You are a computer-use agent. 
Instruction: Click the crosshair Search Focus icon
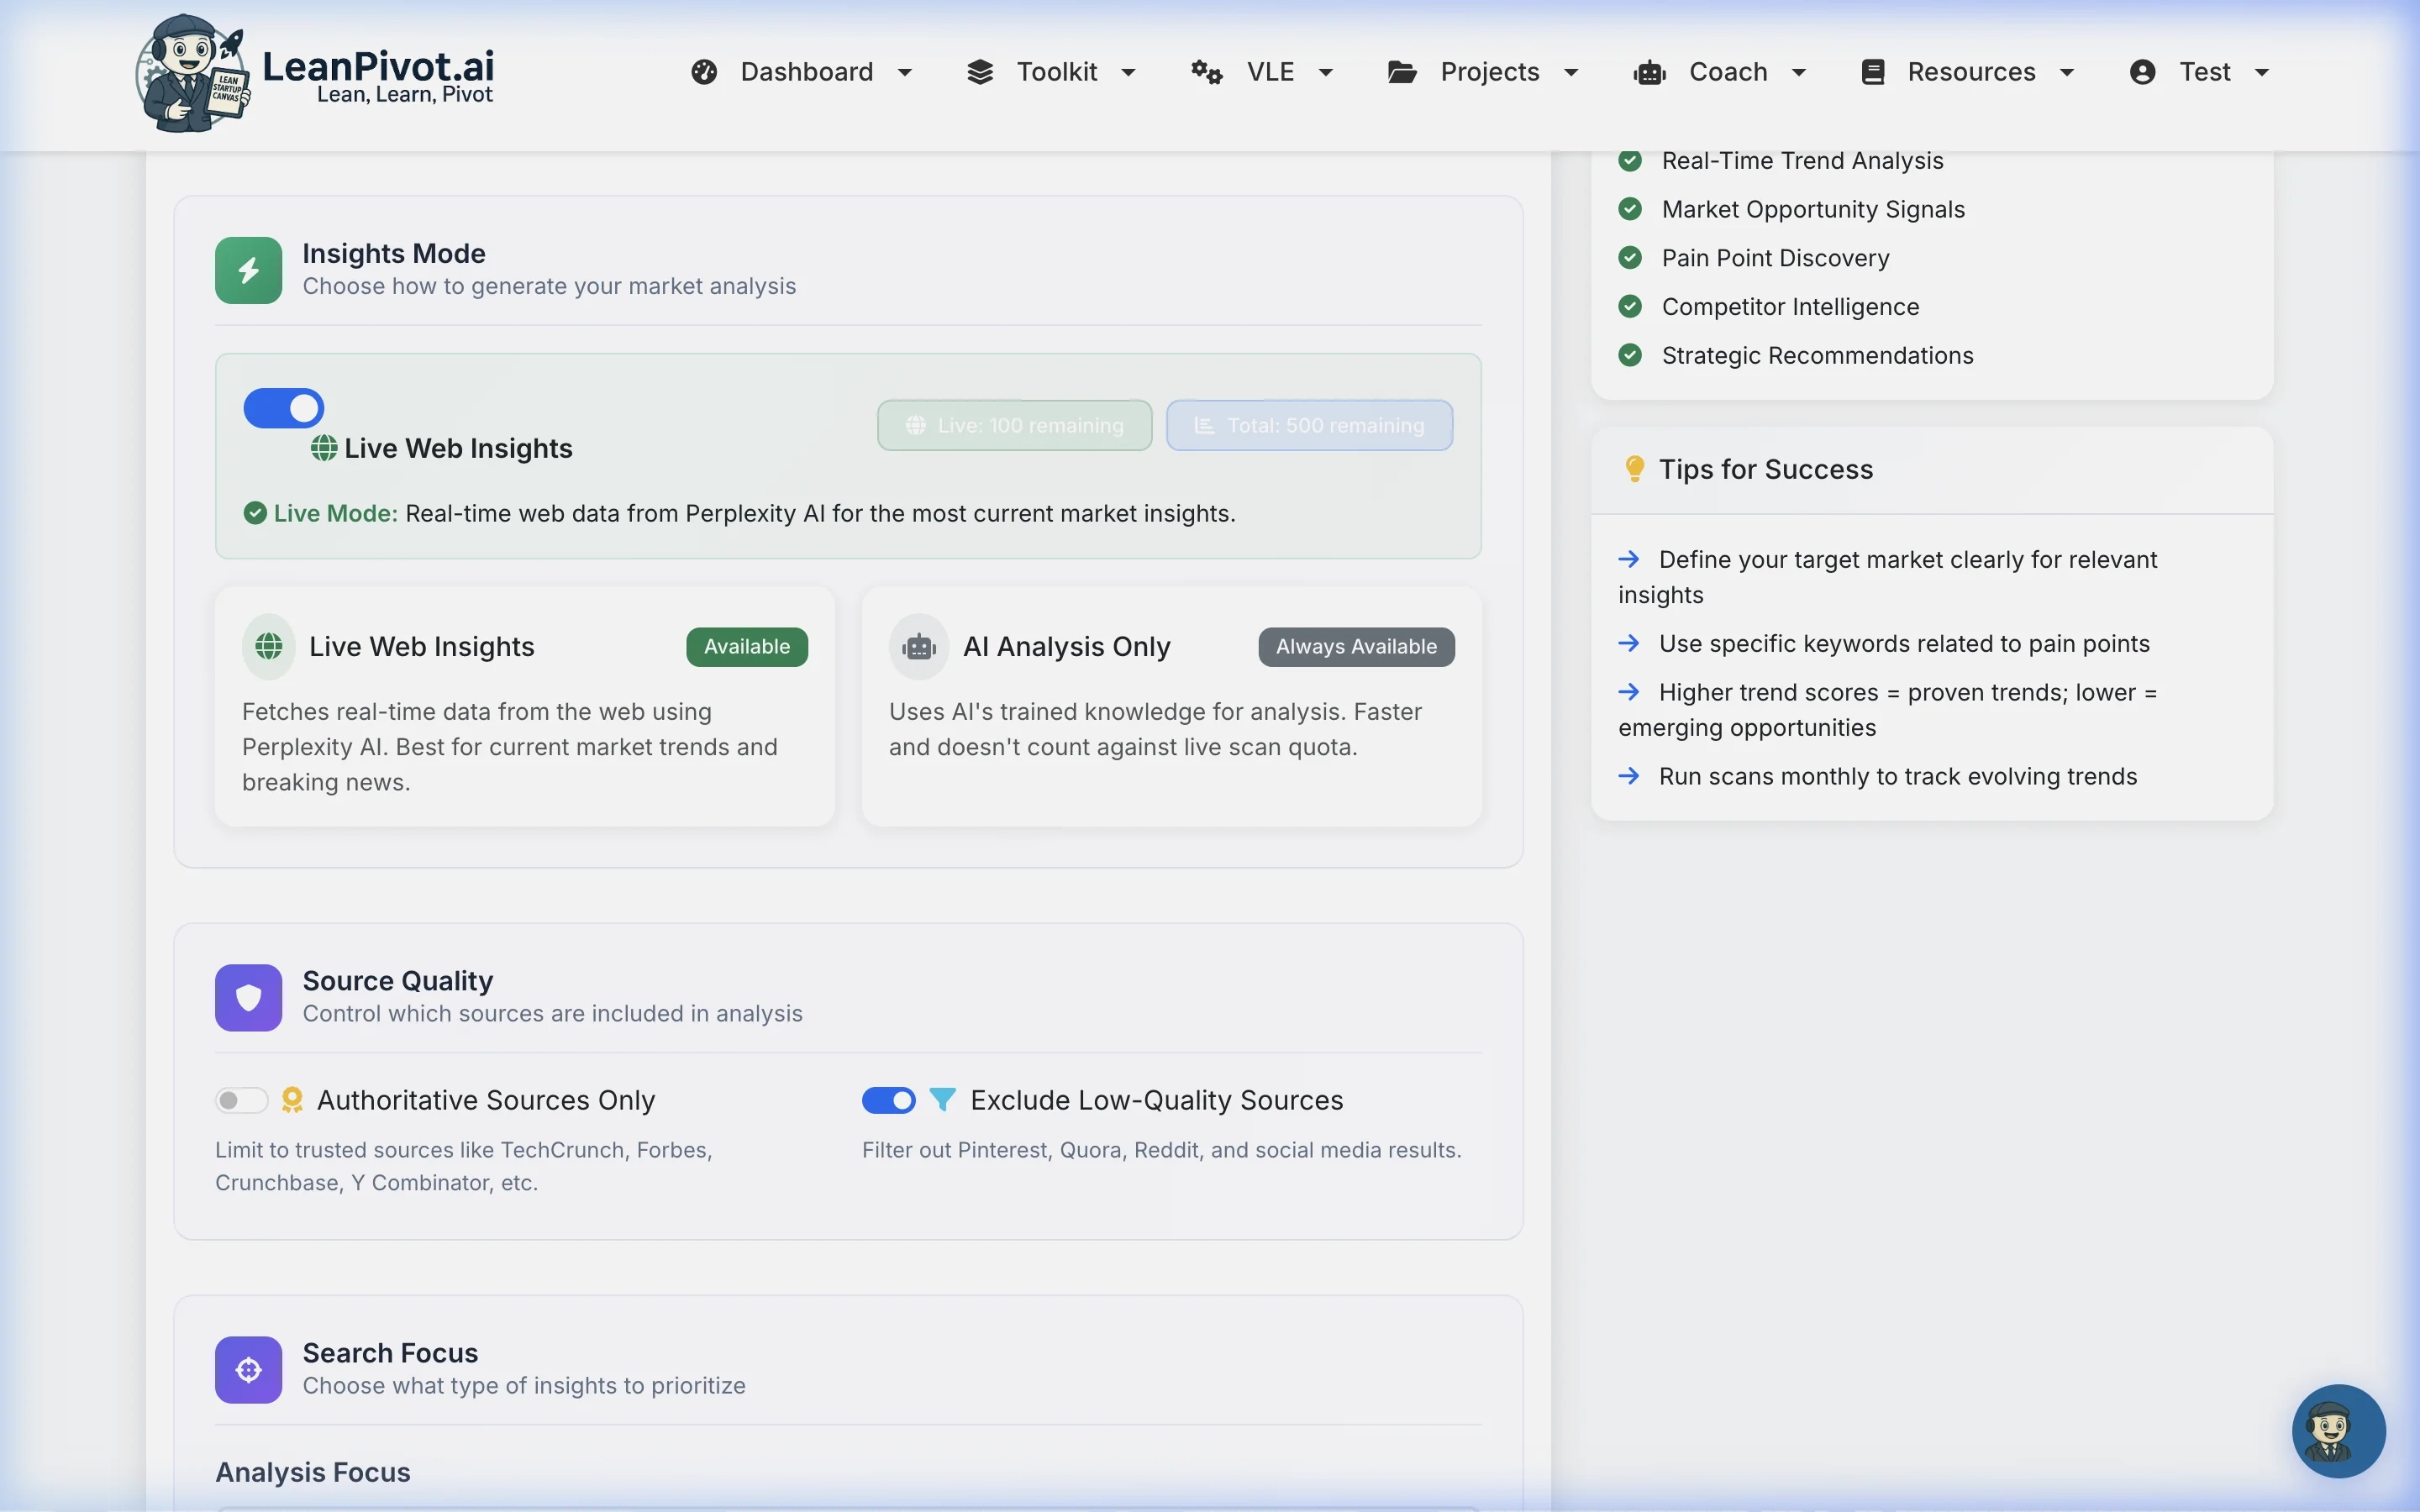coord(248,1369)
